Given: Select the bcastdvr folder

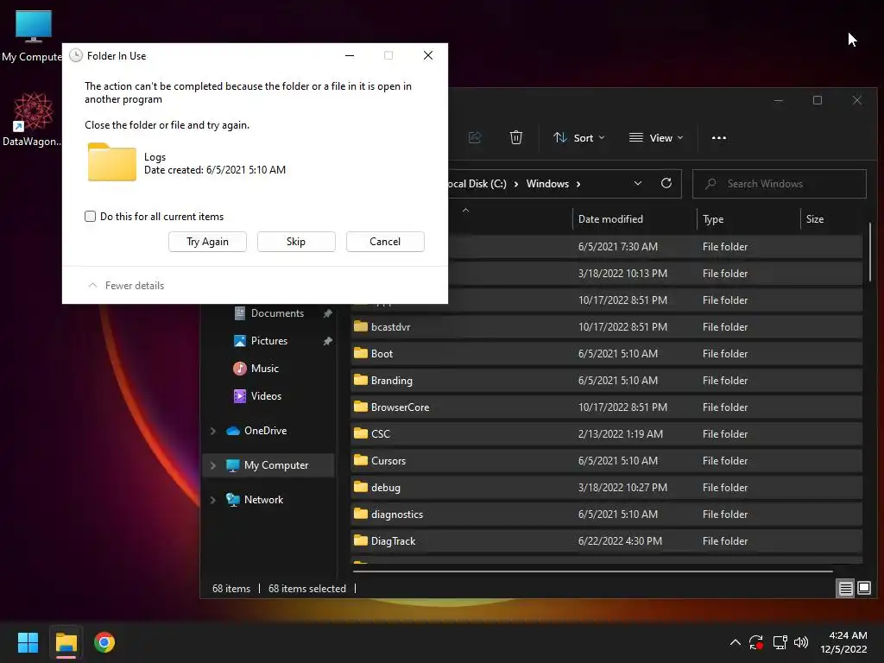Looking at the screenshot, I should click(607, 327).
